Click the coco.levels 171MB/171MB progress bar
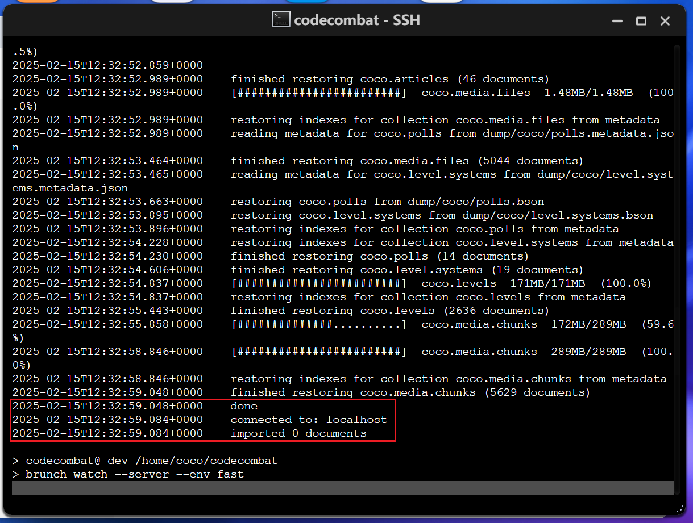This screenshot has width=693, height=523. 319,283
